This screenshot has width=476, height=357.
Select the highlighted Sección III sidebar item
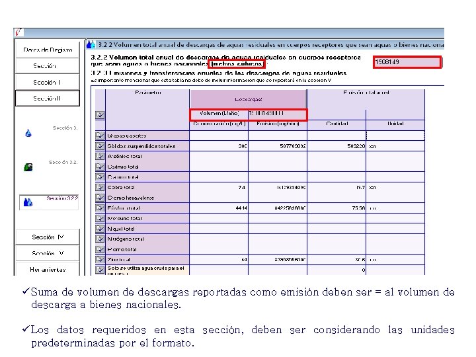pos(48,98)
